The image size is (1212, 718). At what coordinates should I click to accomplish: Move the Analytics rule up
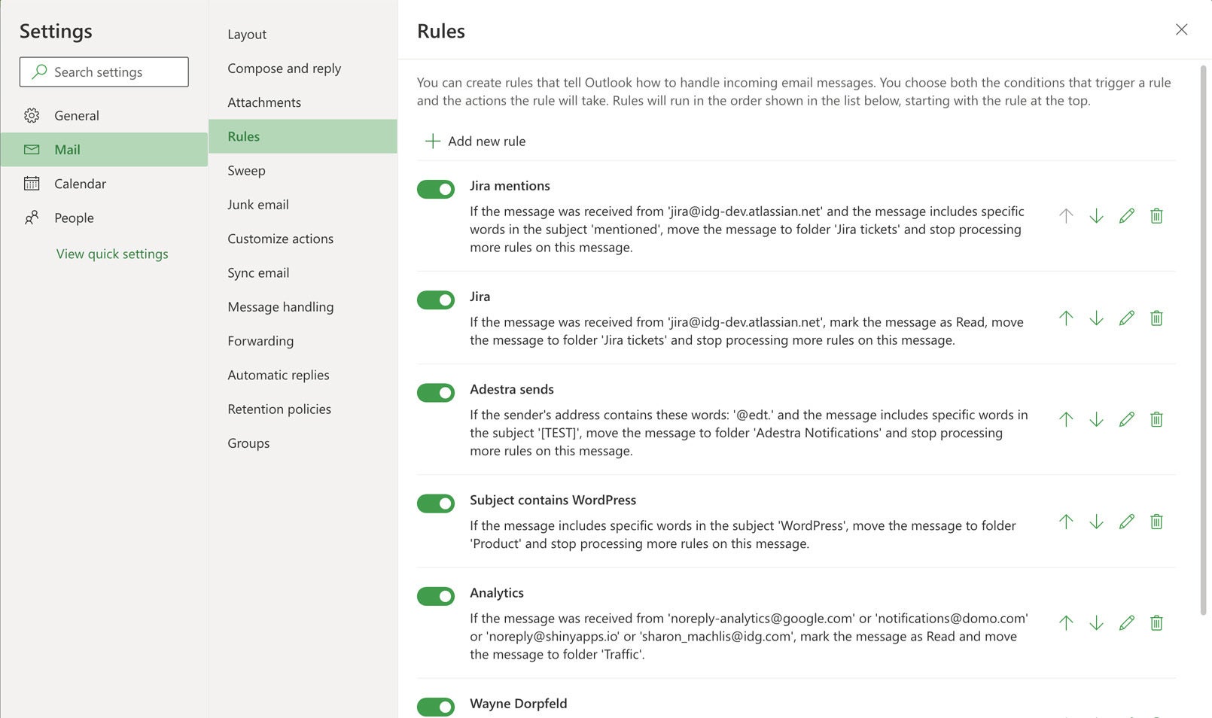1066,622
